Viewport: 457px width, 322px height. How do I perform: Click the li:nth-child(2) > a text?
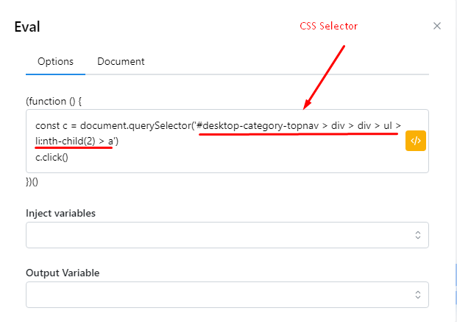(71, 141)
